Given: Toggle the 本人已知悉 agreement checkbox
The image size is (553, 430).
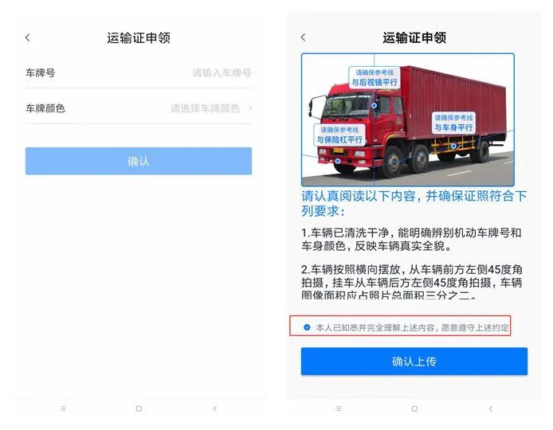Looking at the screenshot, I should 307,327.
